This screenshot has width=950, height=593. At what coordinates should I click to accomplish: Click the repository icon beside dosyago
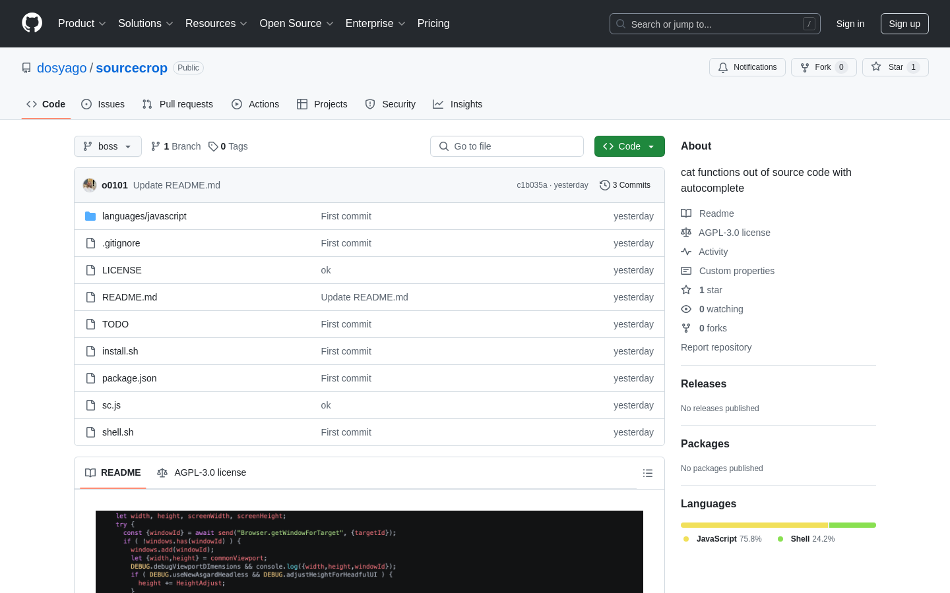click(26, 68)
